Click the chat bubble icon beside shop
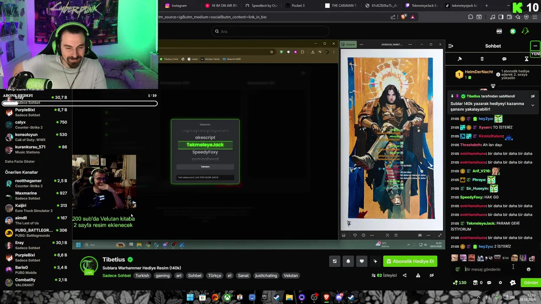 489,283
